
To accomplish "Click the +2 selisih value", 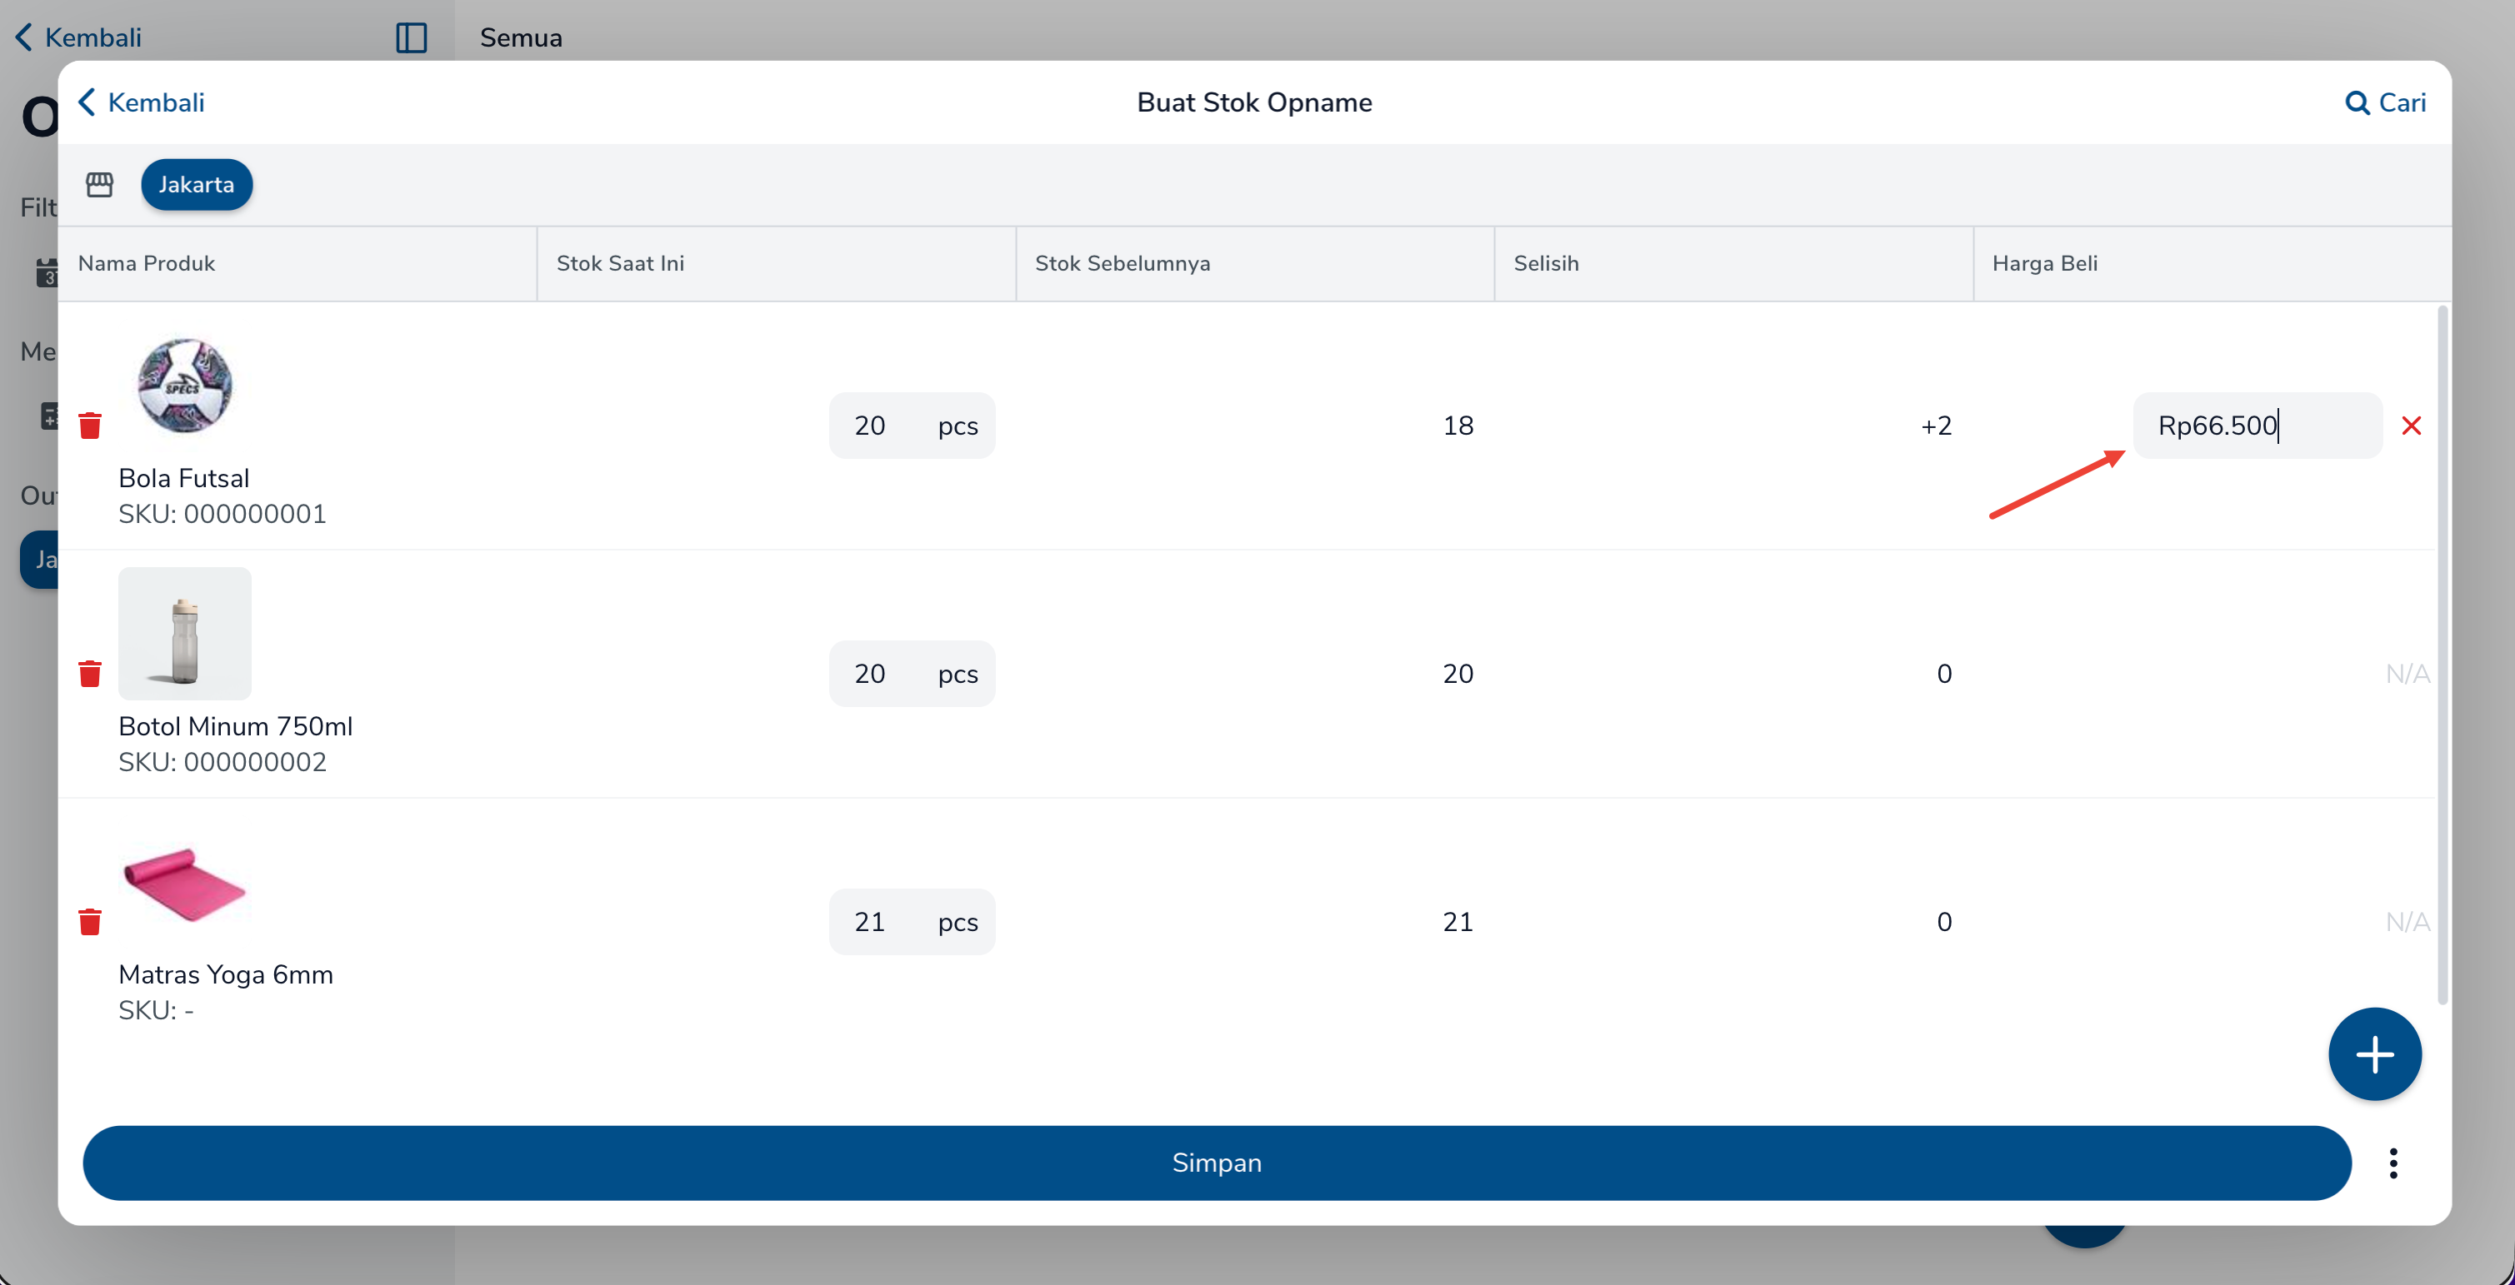I will (1936, 426).
